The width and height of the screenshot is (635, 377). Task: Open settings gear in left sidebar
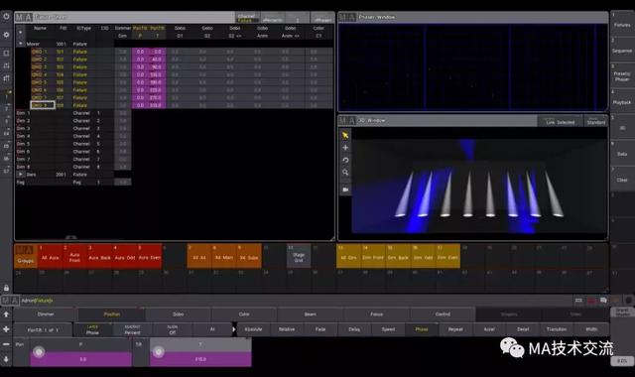pyautogui.click(x=6, y=35)
